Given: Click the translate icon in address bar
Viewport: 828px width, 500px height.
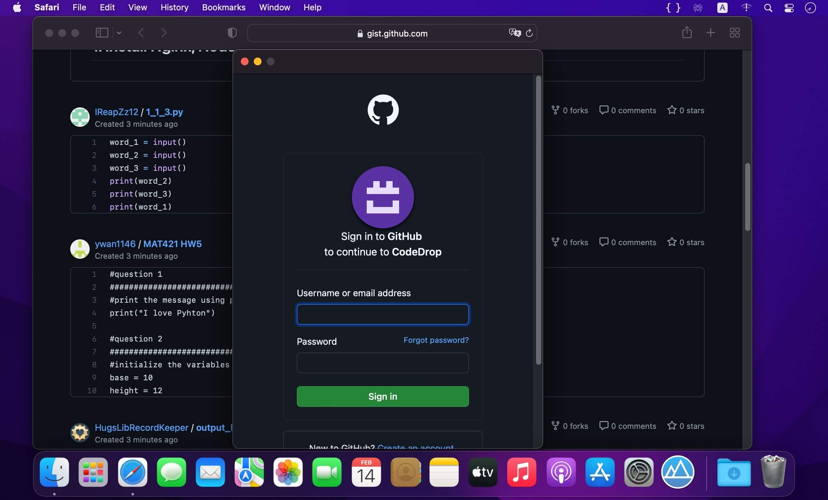Looking at the screenshot, I should [x=514, y=33].
